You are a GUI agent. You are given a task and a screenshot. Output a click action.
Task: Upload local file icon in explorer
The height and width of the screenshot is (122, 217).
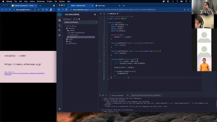(x=75, y=26)
